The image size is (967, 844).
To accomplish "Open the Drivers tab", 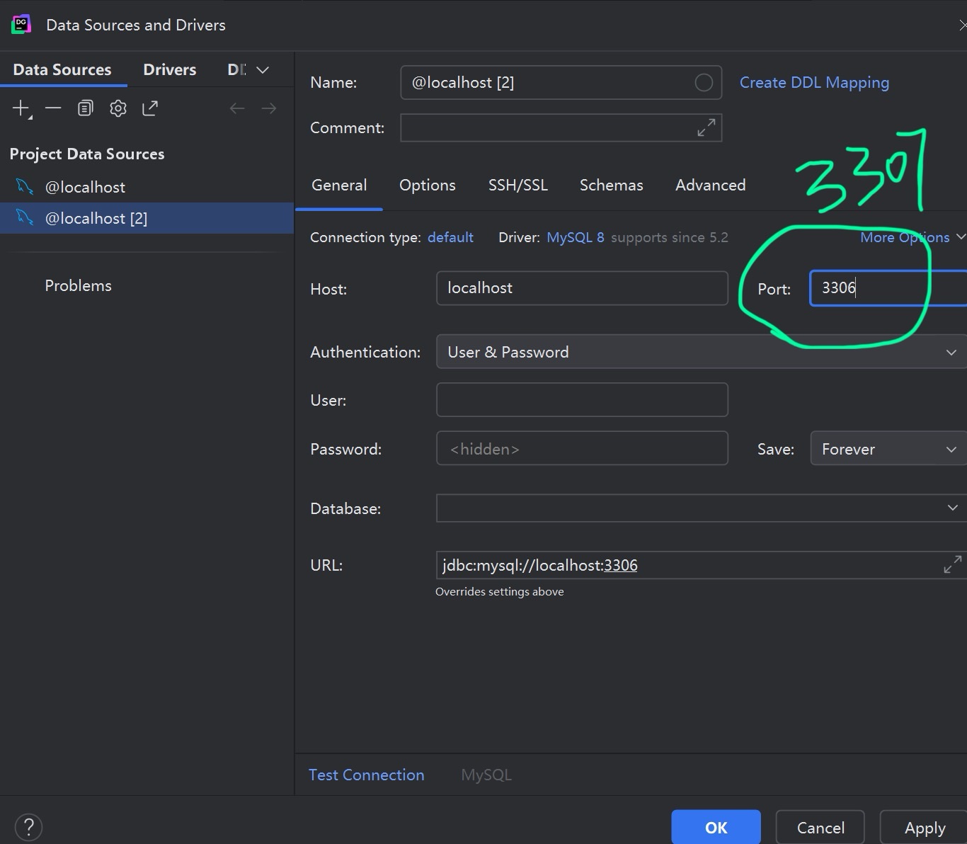I will pos(169,69).
